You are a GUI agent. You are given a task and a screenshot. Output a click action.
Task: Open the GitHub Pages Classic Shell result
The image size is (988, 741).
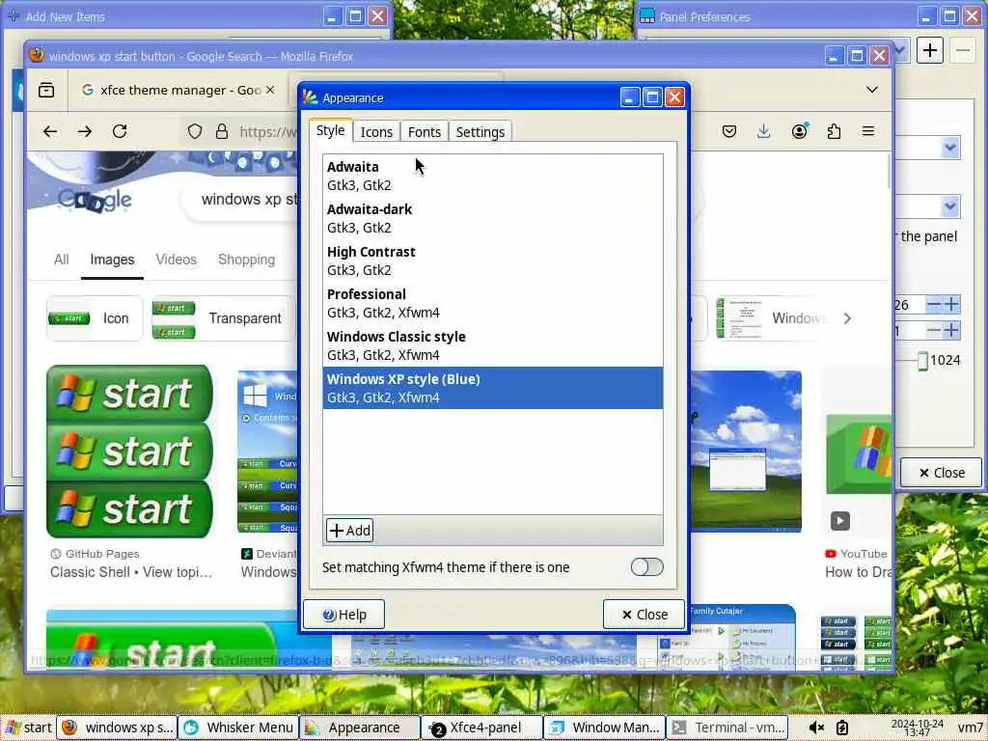click(x=131, y=572)
